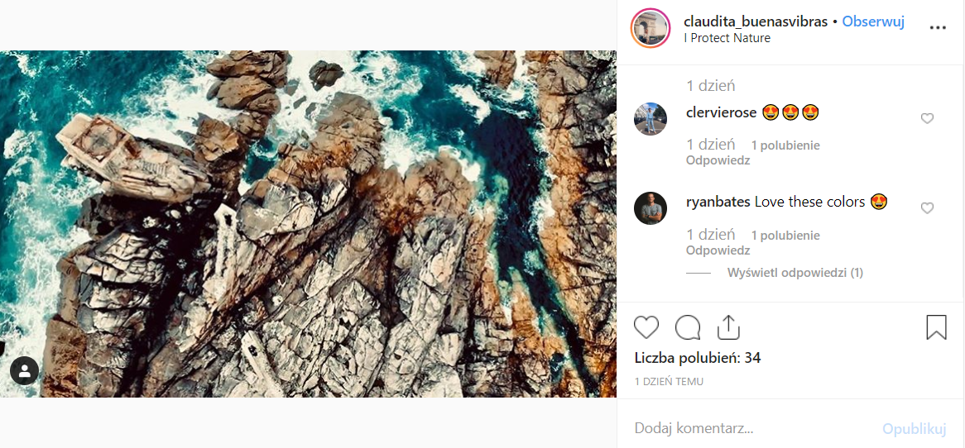Save the post with the bookmark icon

pos(936,327)
